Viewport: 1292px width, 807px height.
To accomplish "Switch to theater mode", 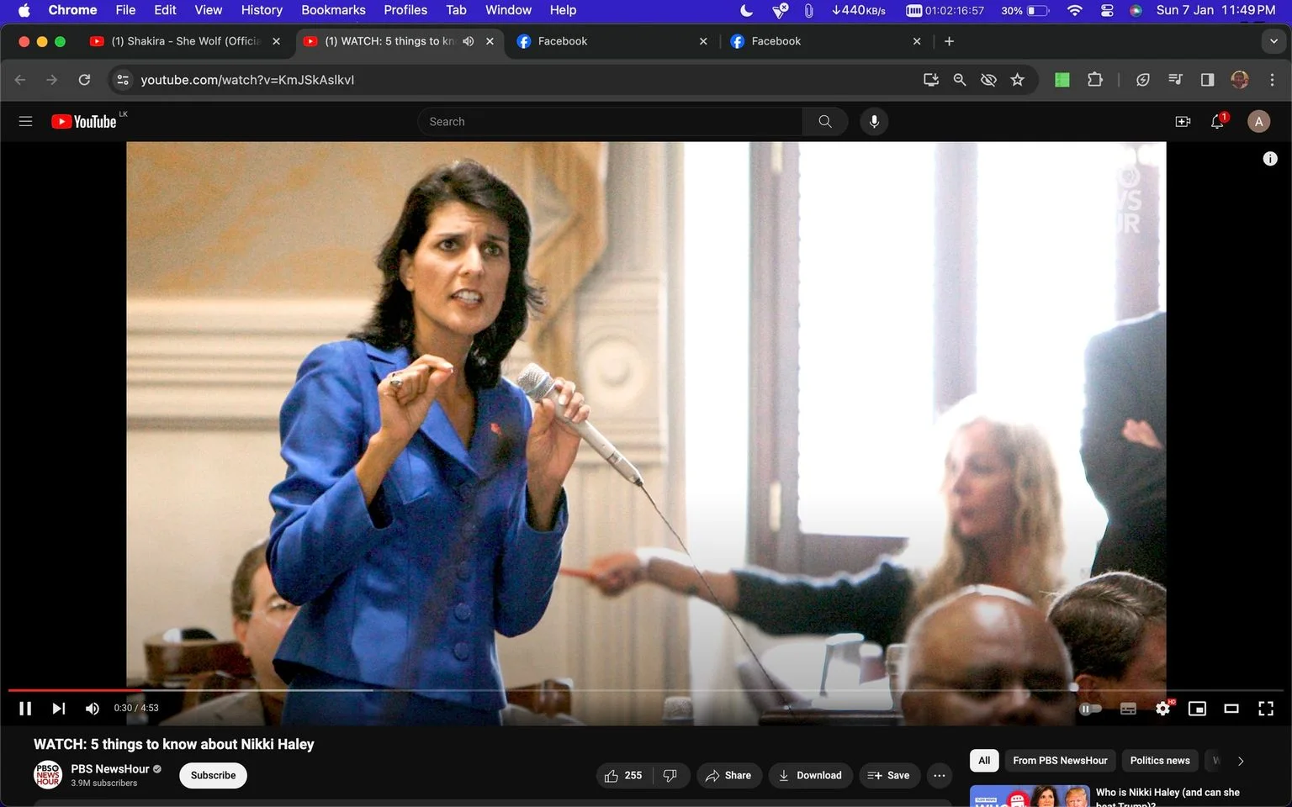I will (x=1231, y=709).
